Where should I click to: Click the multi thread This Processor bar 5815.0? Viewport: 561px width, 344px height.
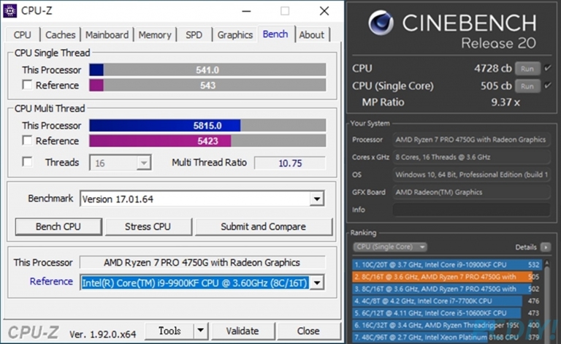coord(207,126)
